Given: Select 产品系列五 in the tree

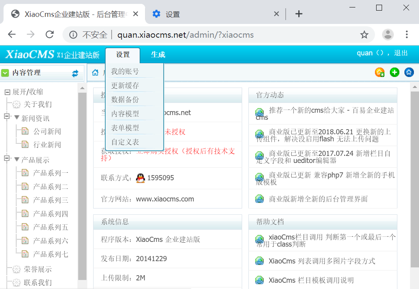Looking at the screenshot, I should click(x=50, y=227).
